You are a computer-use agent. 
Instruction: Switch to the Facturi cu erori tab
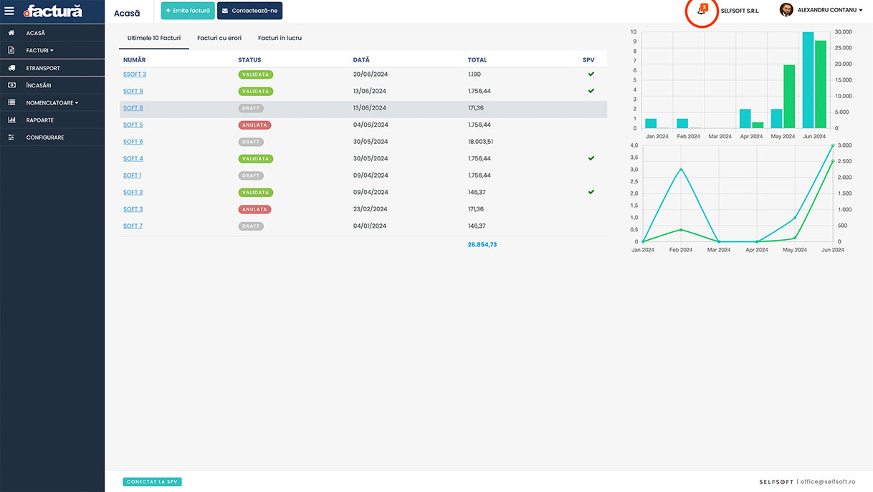click(219, 38)
